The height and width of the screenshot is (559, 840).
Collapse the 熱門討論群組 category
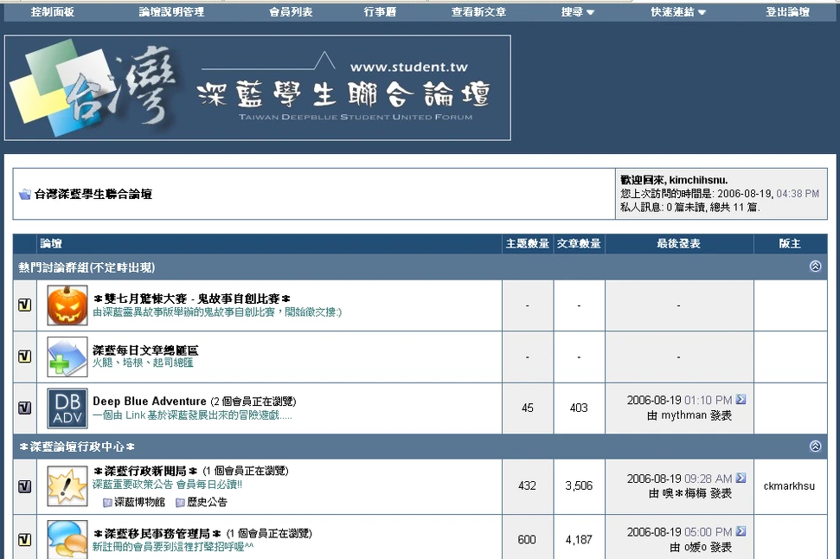point(815,267)
